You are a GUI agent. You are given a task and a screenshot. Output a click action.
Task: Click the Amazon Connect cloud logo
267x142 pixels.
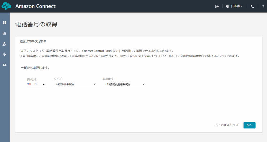(x=6, y=6)
